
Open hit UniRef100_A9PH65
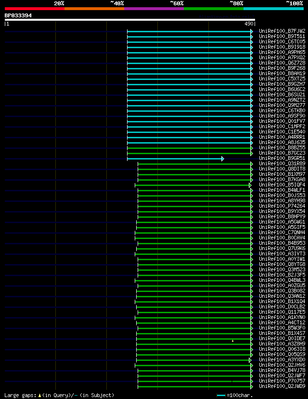(282, 53)
